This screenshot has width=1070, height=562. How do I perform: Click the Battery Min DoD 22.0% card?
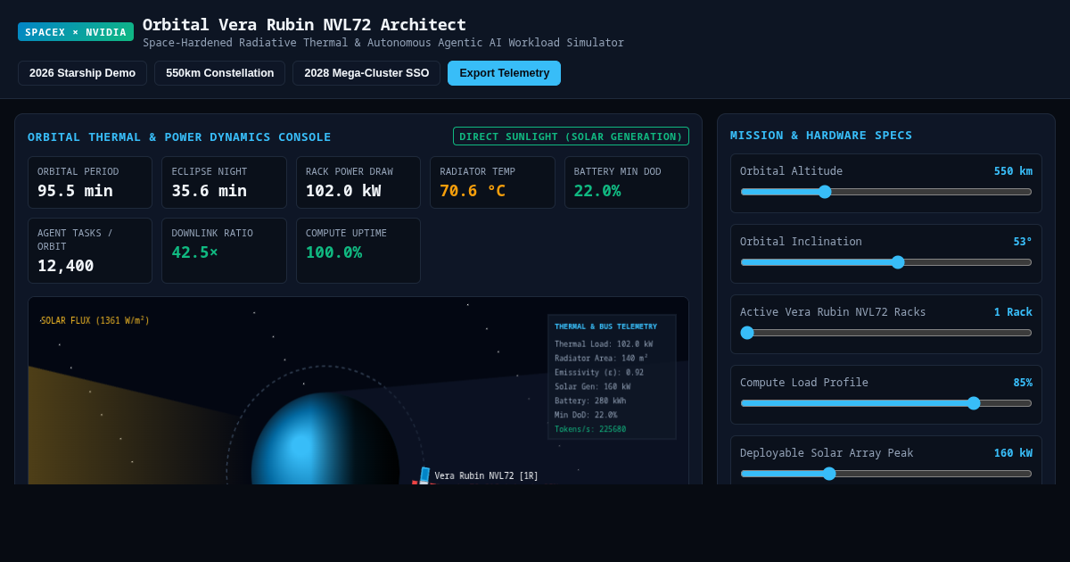627,183
